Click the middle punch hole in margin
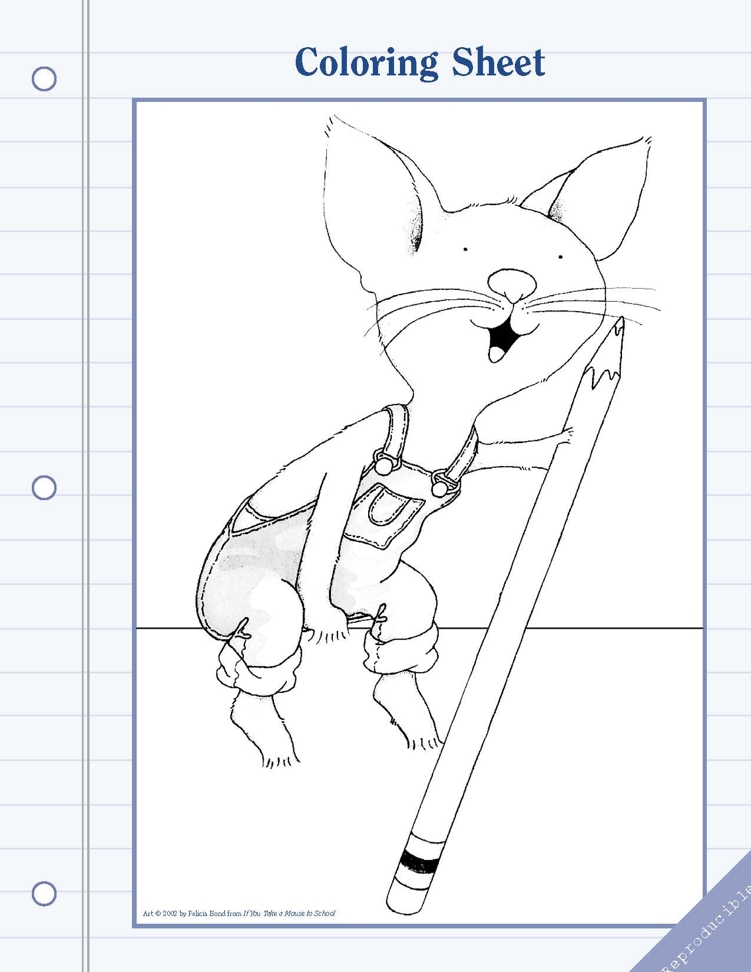This screenshot has width=751, height=972. (44, 488)
